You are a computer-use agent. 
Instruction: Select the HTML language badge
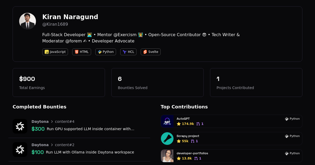point(82,52)
